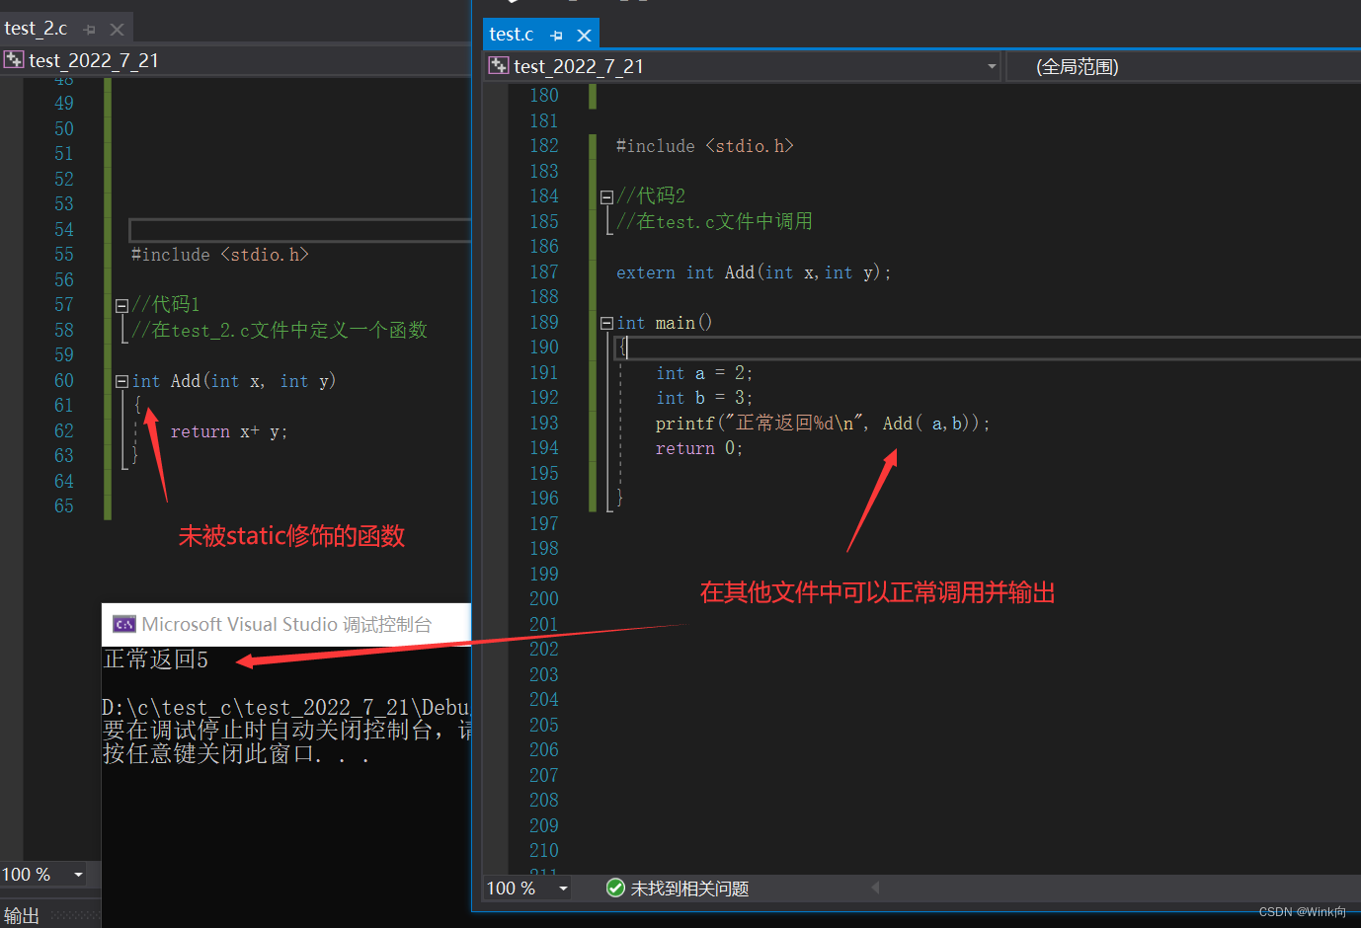Screen dimensions: 1361x928
Task: Click the scroll-left arrow in test.c scrollbar
Action: pos(875,888)
